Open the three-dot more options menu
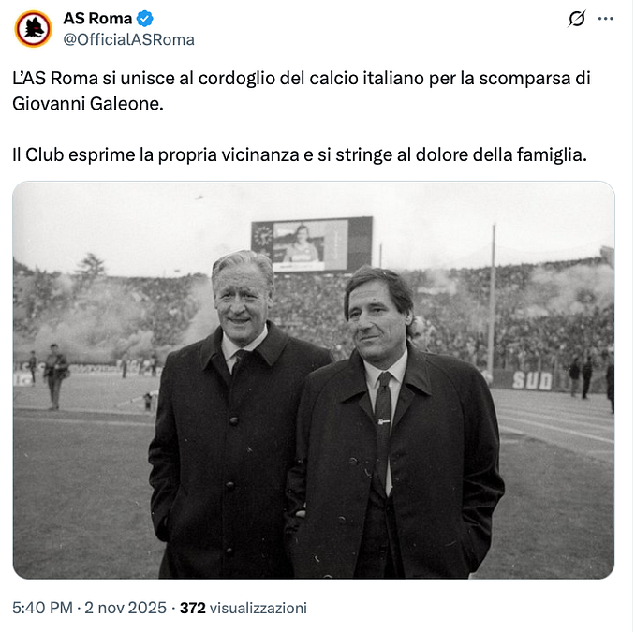This screenshot has height=632, width=635. point(605,19)
